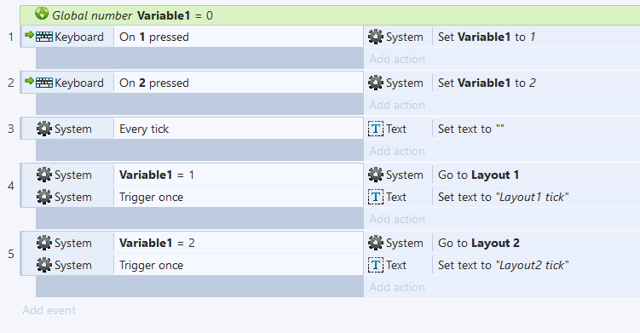Click Text object icon for Set text to ""
This screenshot has width=640, height=333.
(376, 129)
